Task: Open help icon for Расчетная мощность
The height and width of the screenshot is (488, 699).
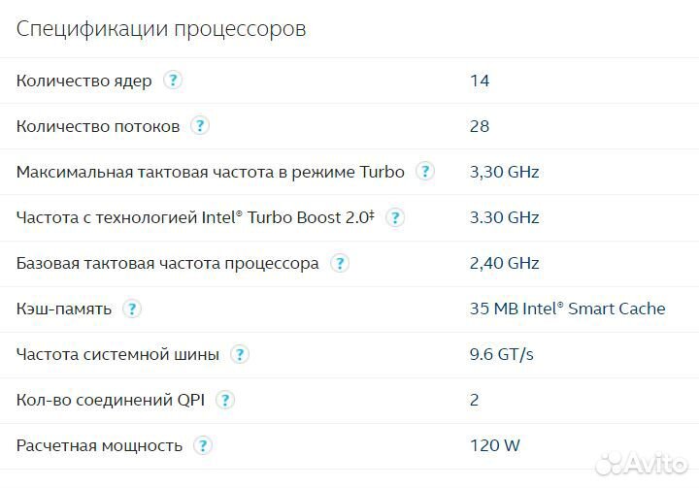Action: 202,445
